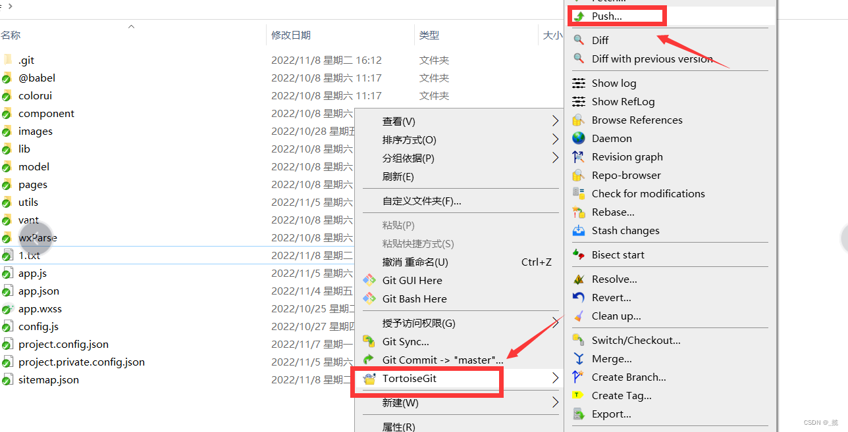848x432 pixels.
Task: Expand the 分组依据(P) submenu arrow
Action: (x=555, y=158)
